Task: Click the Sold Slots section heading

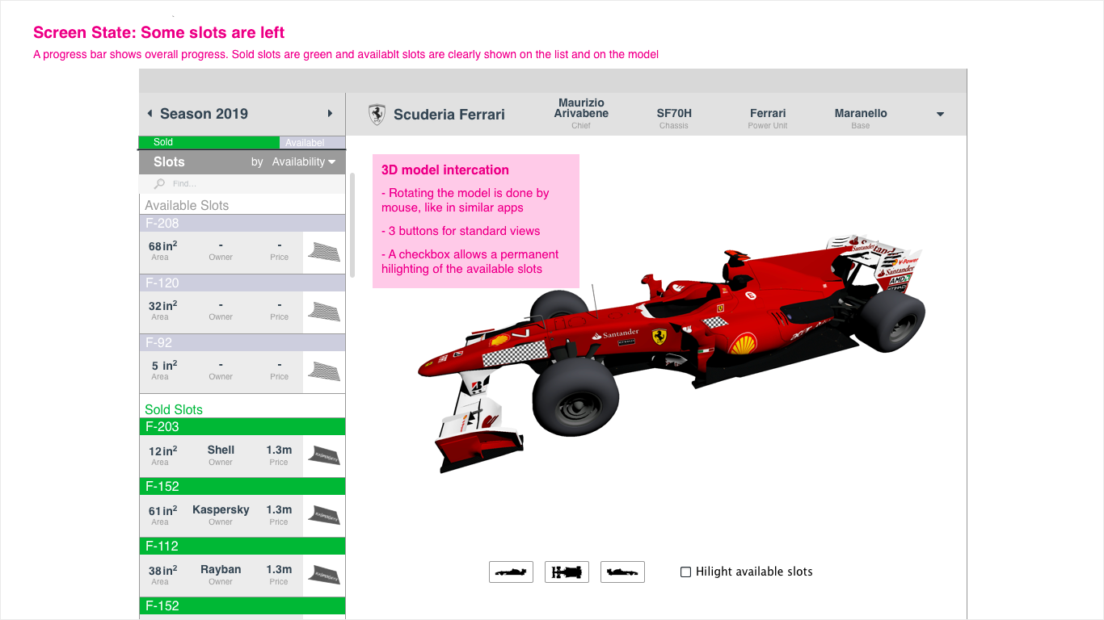Action: (174, 409)
